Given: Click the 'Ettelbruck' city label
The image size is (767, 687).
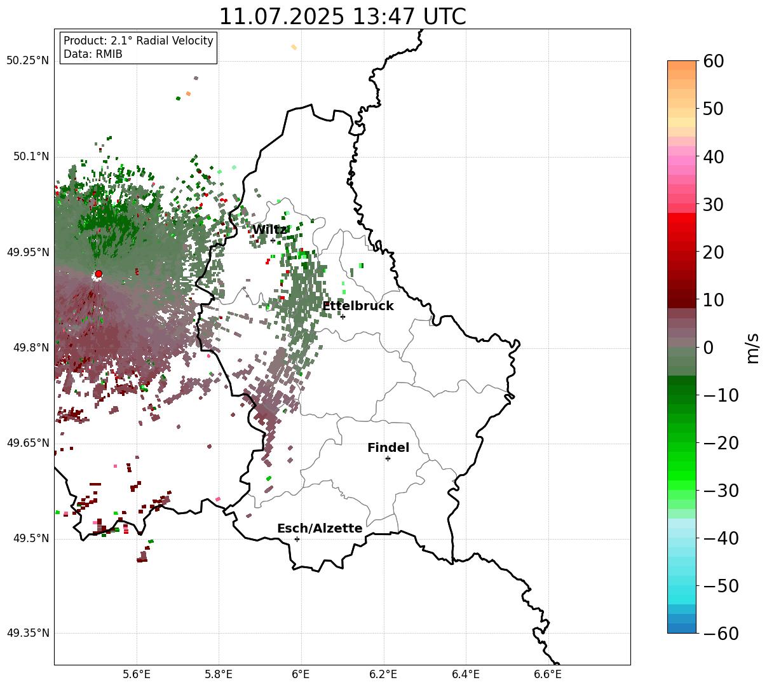Looking at the screenshot, I should tap(358, 306).
